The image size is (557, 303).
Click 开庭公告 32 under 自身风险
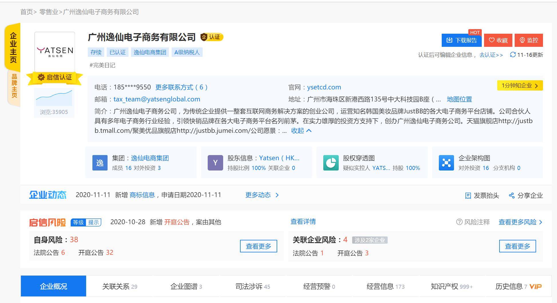tap(96, 252)
